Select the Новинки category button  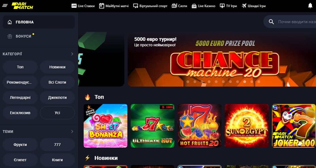[57, 67]
